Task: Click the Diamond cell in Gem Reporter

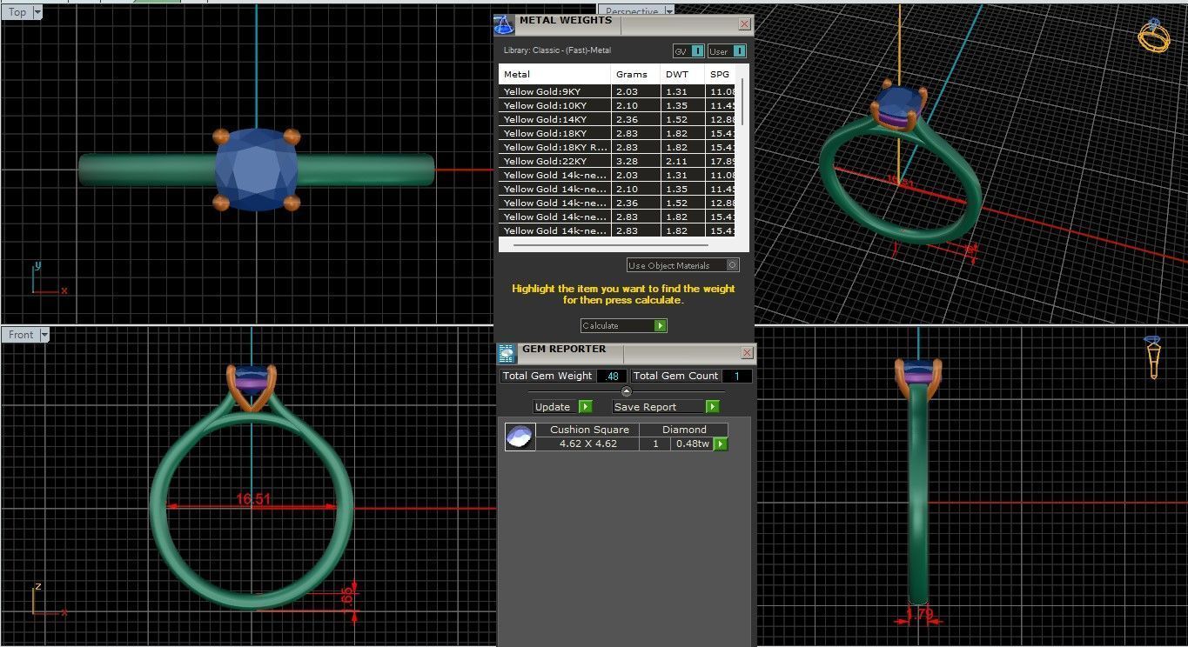Action: pyautogui.click(x=684, y=430)
